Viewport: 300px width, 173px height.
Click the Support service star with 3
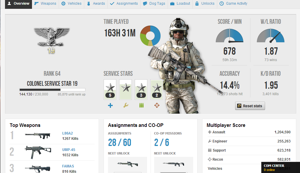(x=141, y=90)
